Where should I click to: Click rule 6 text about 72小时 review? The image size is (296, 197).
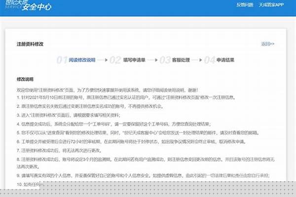[131, 141]
